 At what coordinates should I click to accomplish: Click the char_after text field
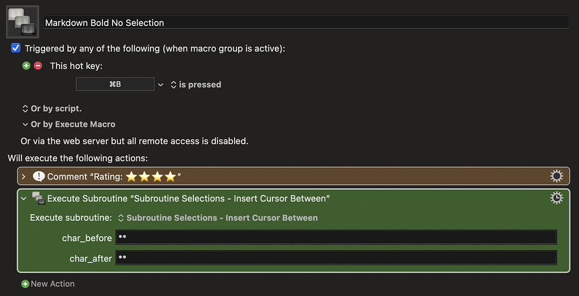336,258
